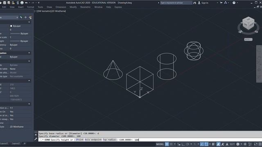Click the Autodesk A360 triangle icon
Viewport: 262px width, 147px height.
pyautogui.click(x=226, y=3)
